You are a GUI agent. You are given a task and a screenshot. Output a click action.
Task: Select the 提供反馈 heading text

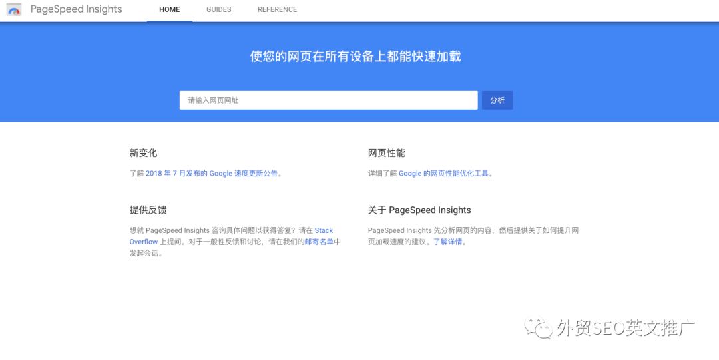(x=148, y=210)
